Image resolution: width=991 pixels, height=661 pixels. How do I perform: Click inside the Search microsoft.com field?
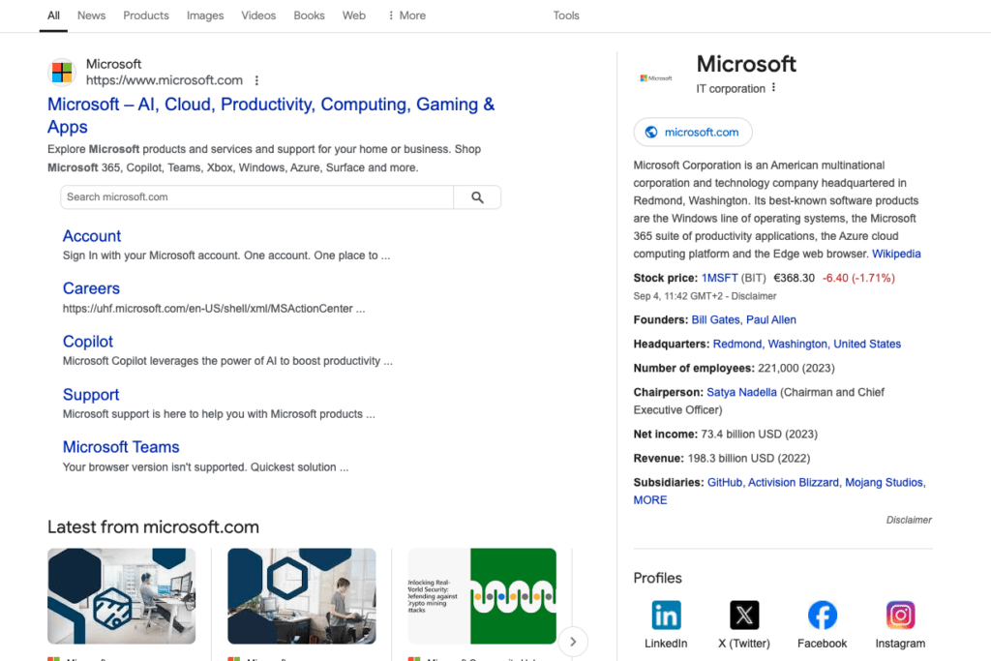[x=257, y=197]
